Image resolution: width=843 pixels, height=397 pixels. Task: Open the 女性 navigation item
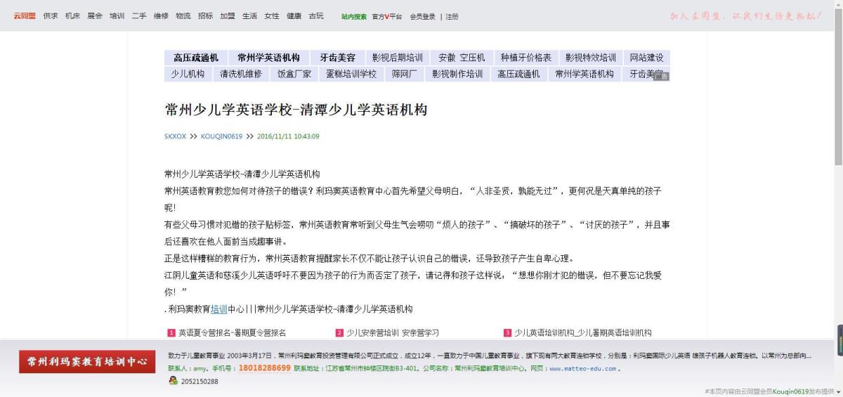point(272,16)
